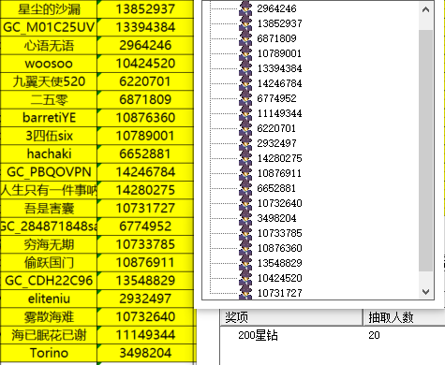Select the avatar icon next to 10876911 in list
The width and height of the screenshot is (445, 365).
[x=245, y=173]
